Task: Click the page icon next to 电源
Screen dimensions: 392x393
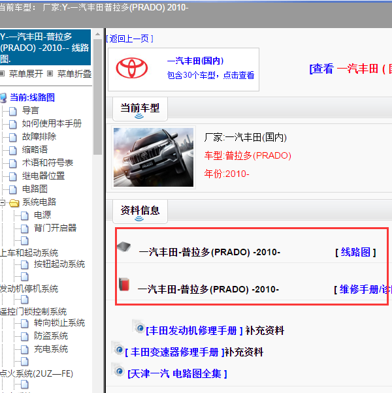Action: click(25, 215)
